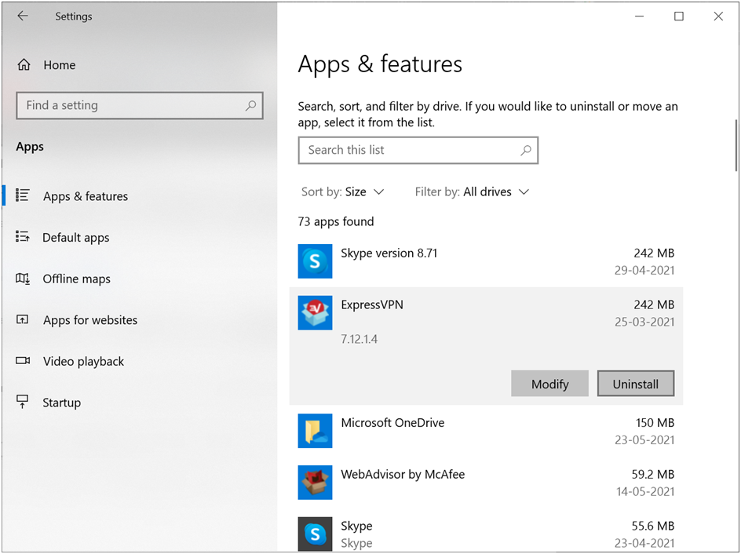This screenshot has width=741, height=554.
Task: Open the Home icon in sidebar
Action: 24,64
